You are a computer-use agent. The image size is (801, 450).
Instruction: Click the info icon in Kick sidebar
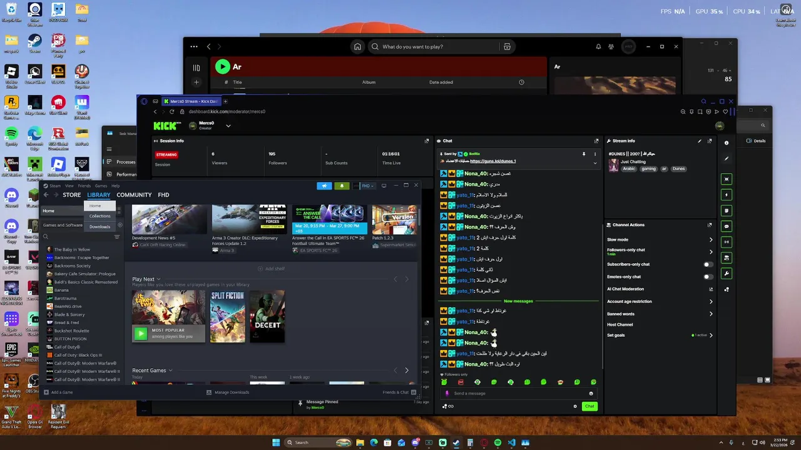tap(727, 143)
